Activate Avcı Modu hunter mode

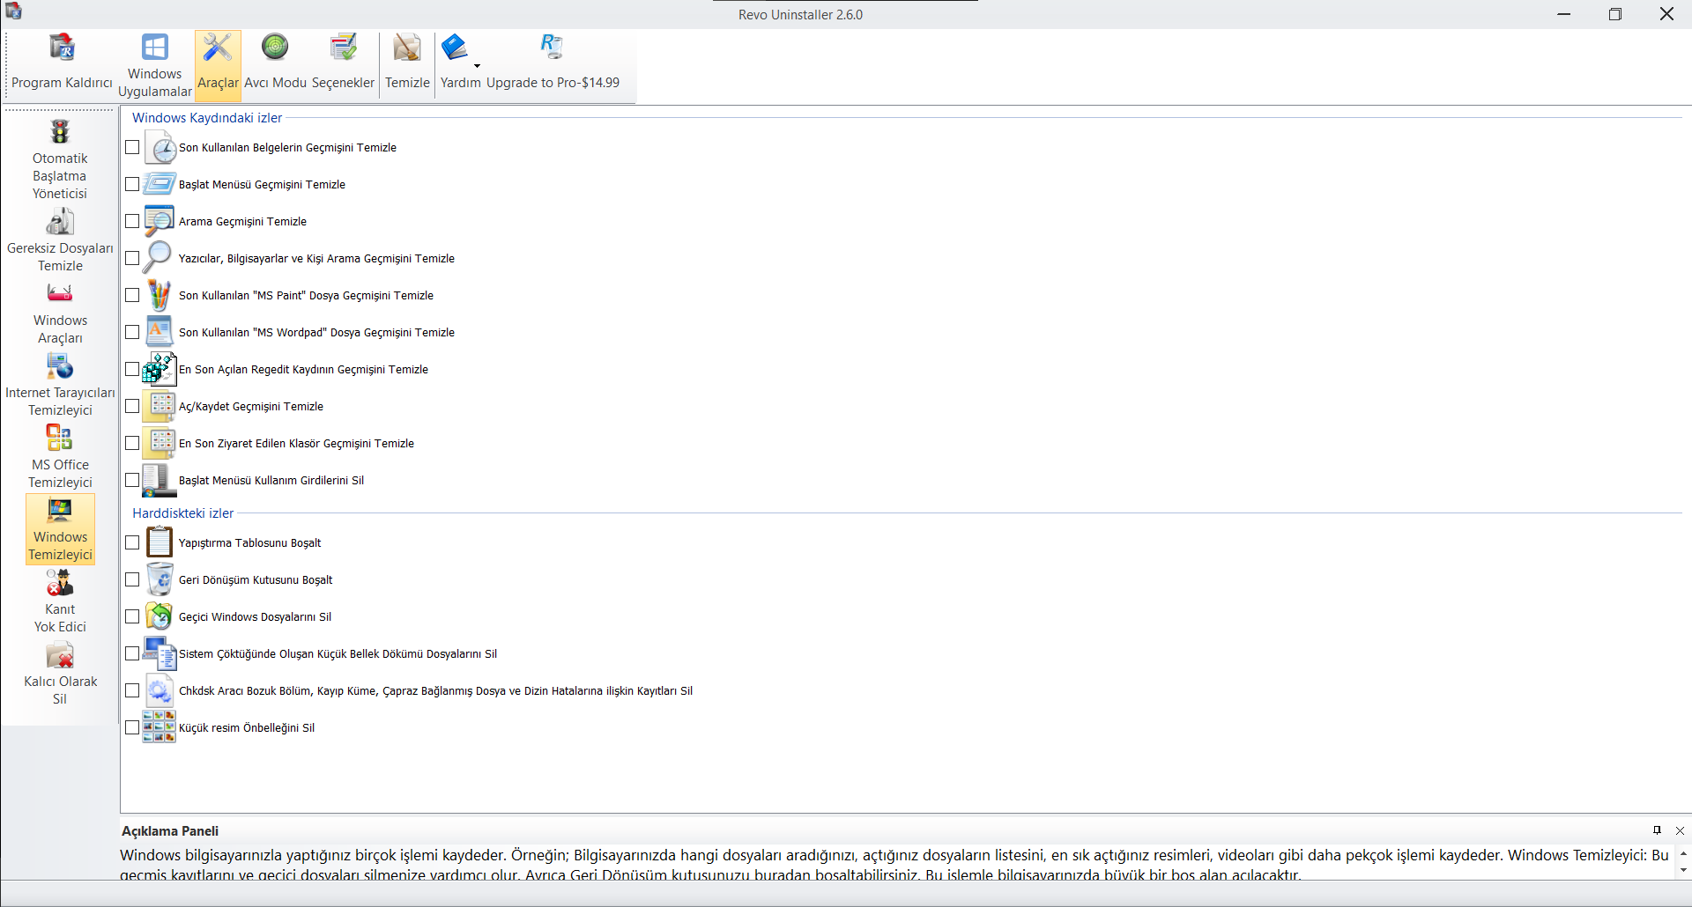tap(275, 63)
